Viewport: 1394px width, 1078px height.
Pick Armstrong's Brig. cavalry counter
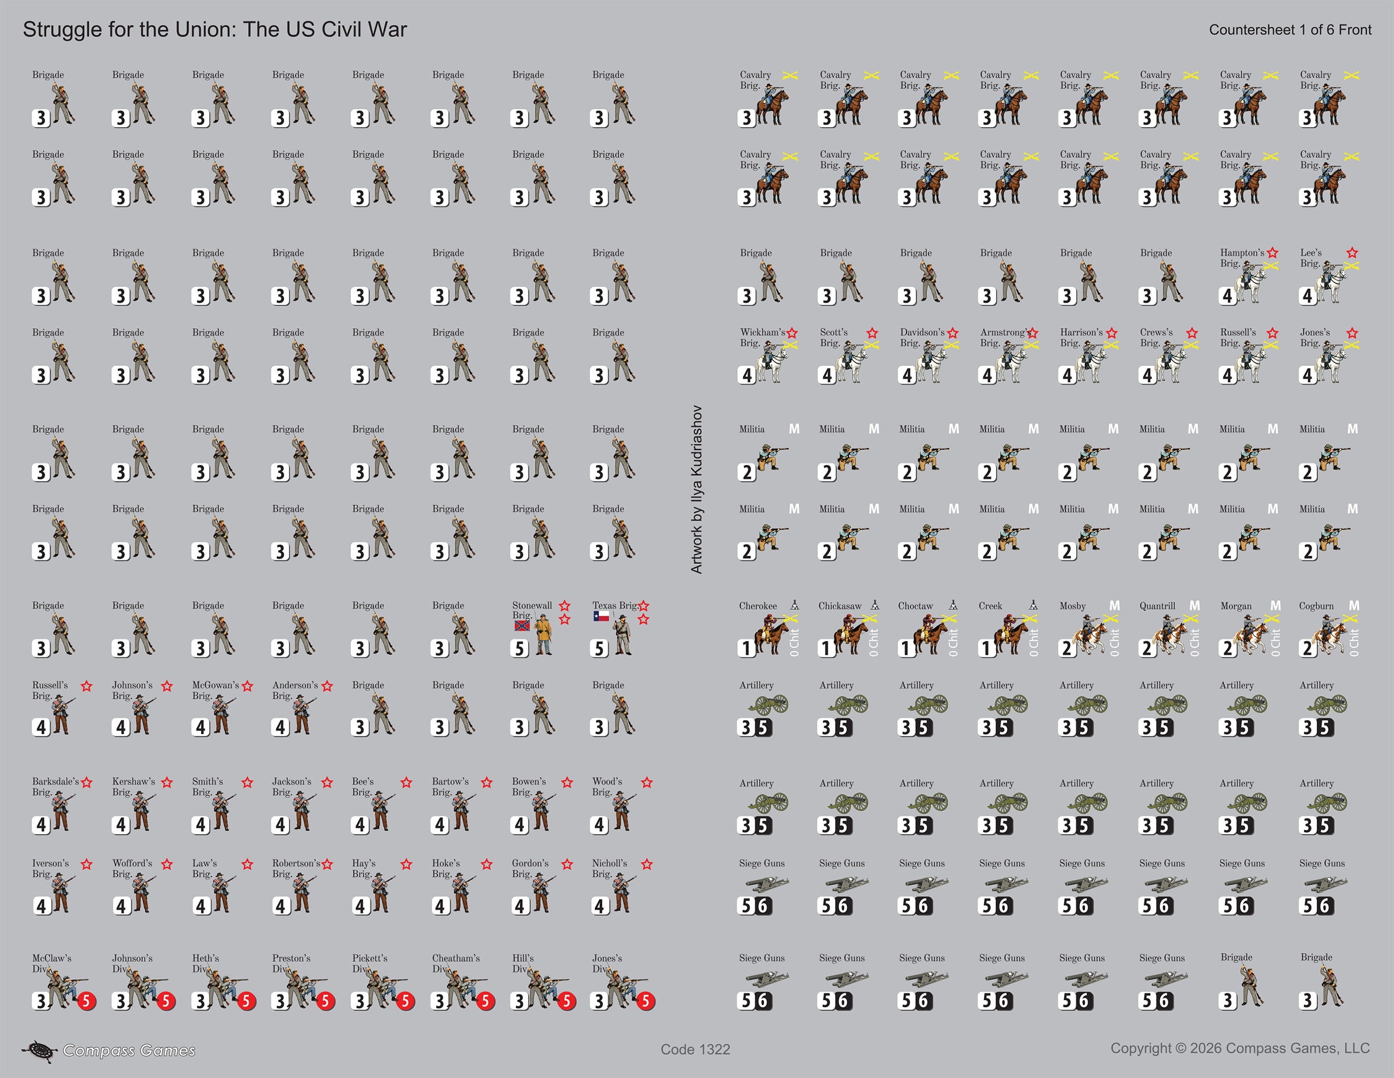click(1008, 355)
